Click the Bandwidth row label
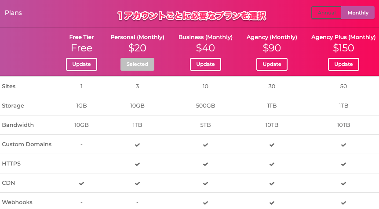The image size is (379, 209). (x=18, y=125)
